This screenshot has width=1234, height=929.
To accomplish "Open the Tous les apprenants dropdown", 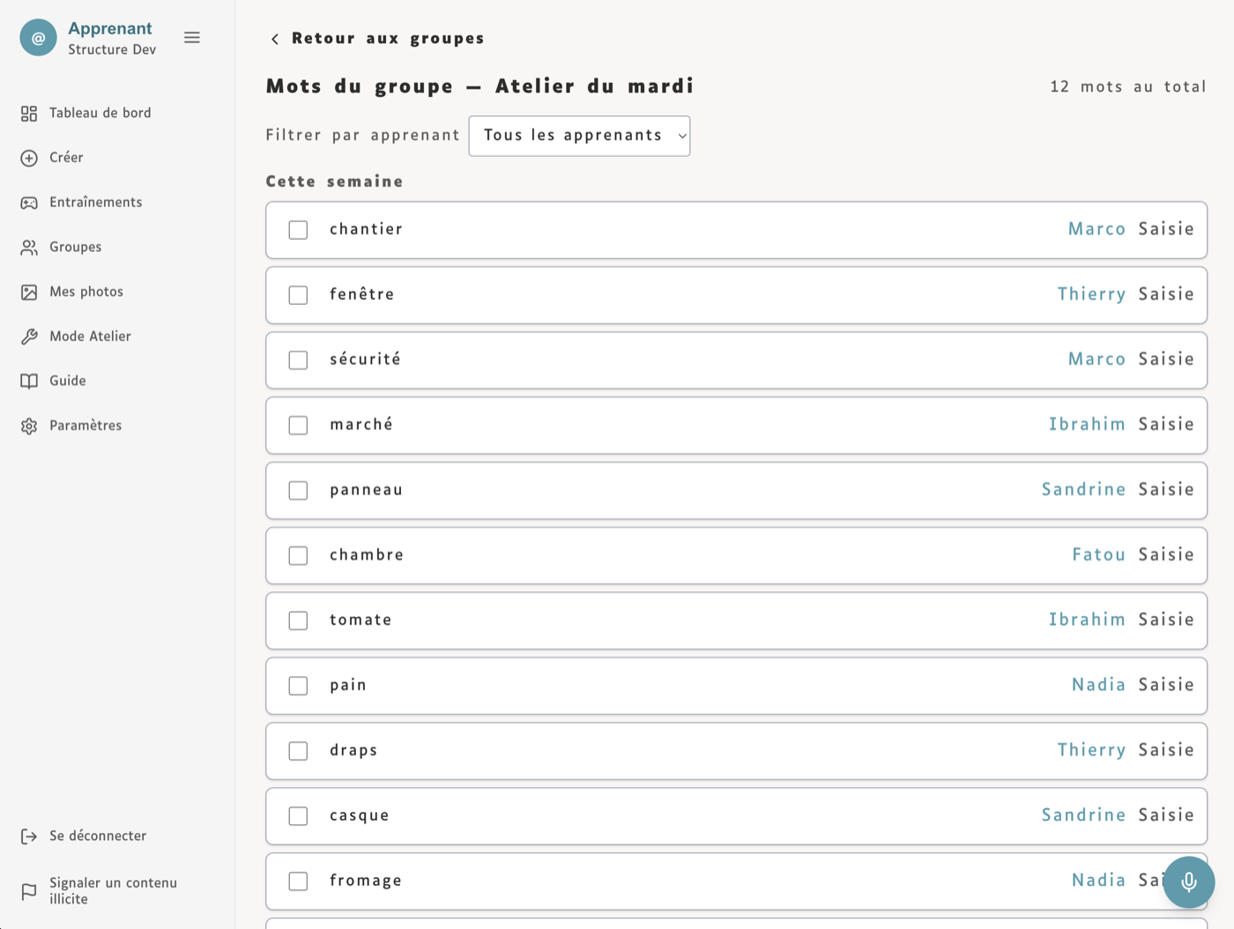I will pyautogui.click(x=579, y=136).
